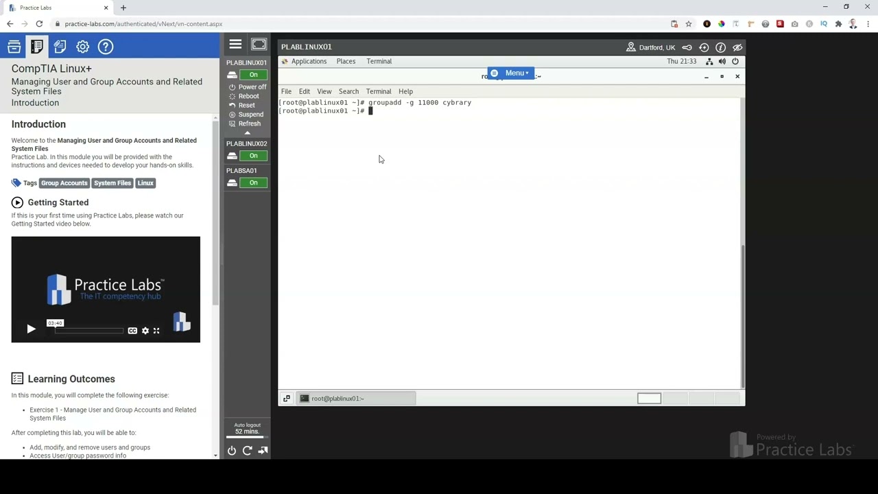Switch the lab device to full screen view
This screenshot has width=878, height=494.
click(x=259, y=45)
